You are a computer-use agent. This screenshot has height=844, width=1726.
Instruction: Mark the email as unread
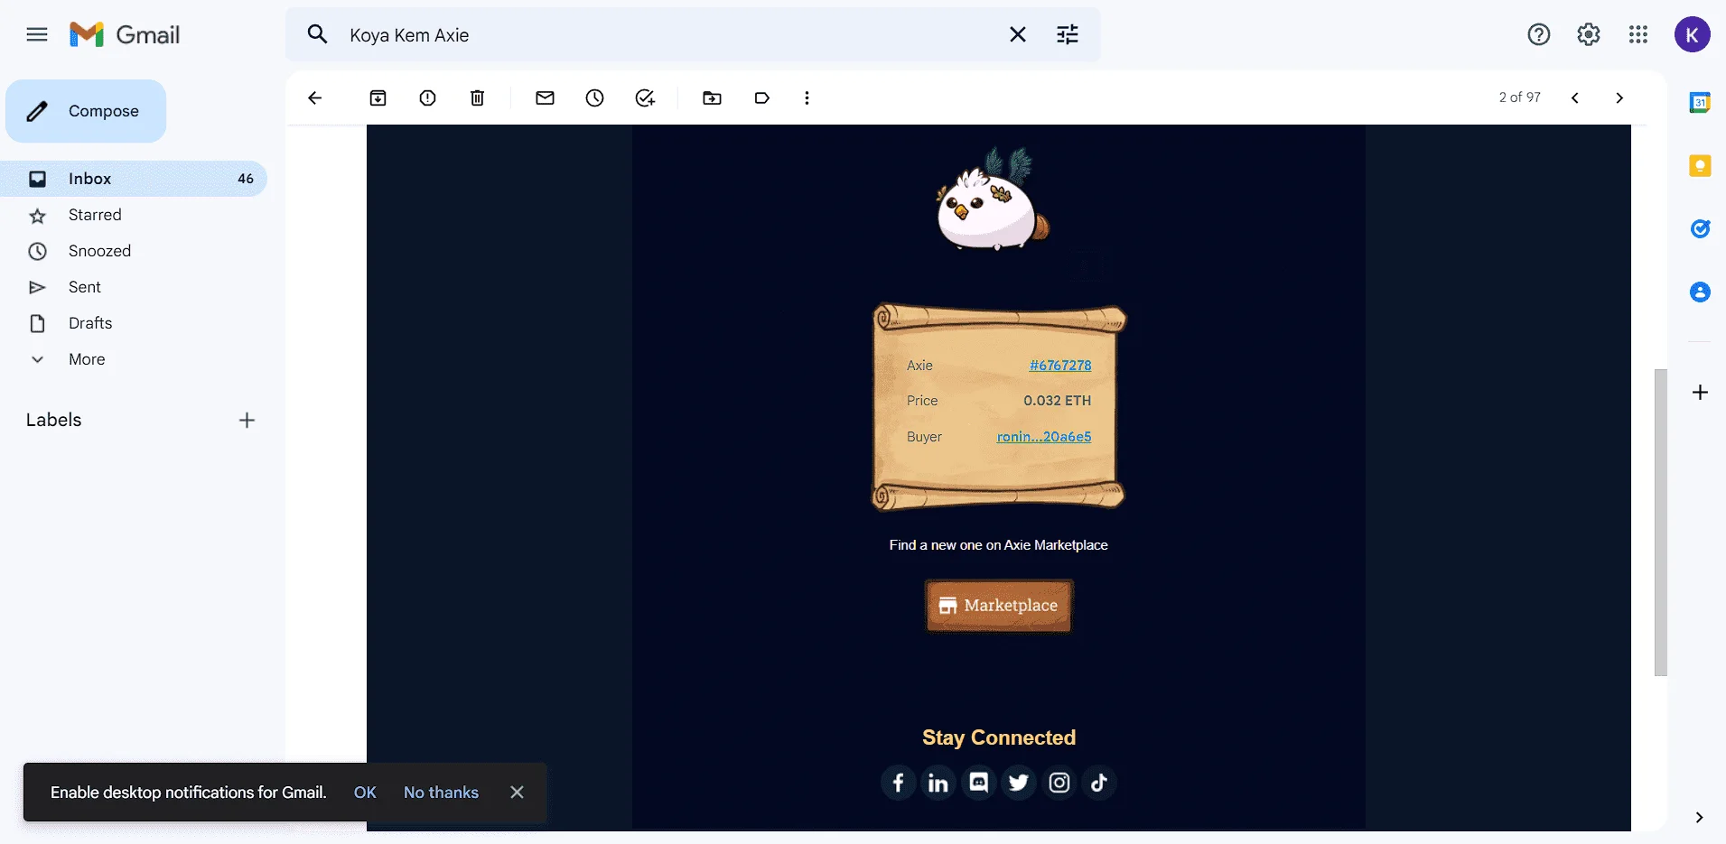click(x=546, y=98)
